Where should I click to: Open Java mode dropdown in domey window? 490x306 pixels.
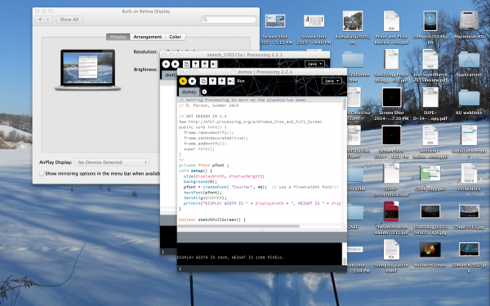pos(332,81)
